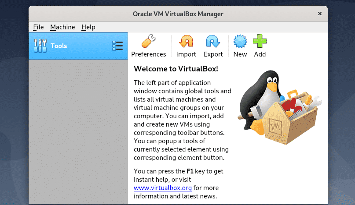Open the Tools list menu icon

117,46
